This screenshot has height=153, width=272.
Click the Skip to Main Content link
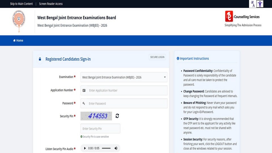point(21,4)
